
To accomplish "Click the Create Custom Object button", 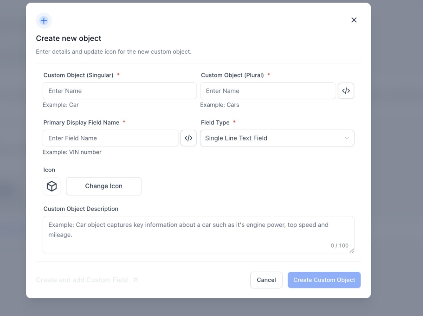I will pos(324,280).
